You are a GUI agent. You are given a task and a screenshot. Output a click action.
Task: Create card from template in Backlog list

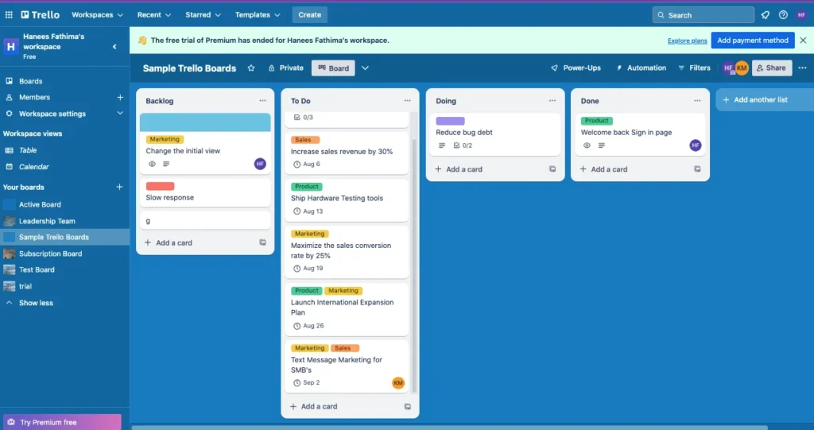(x=262, y=242)
